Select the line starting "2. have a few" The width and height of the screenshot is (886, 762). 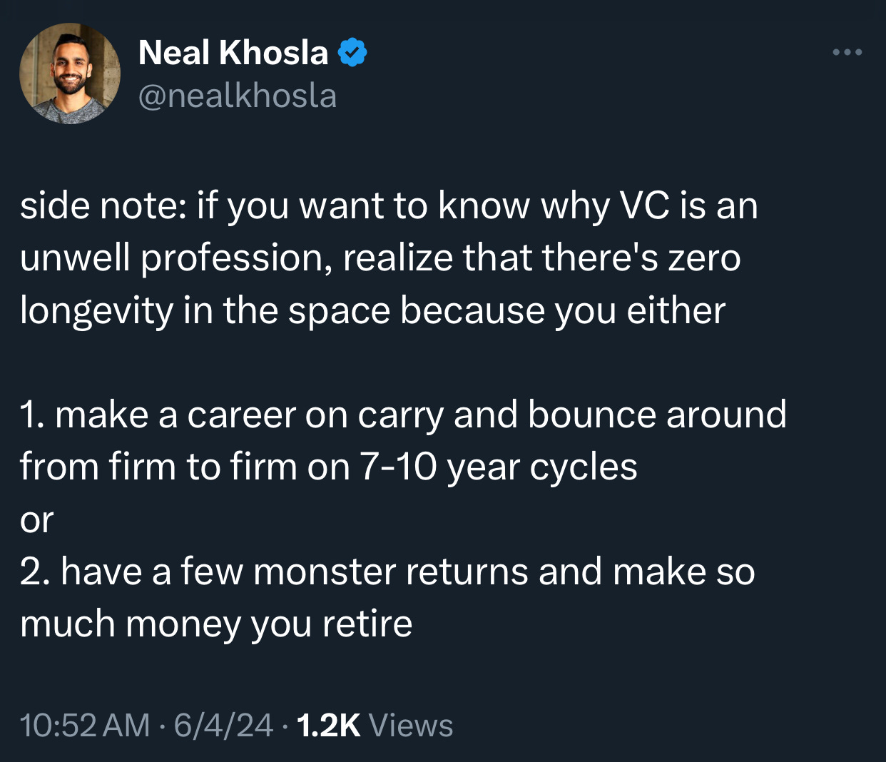(387, 572)
